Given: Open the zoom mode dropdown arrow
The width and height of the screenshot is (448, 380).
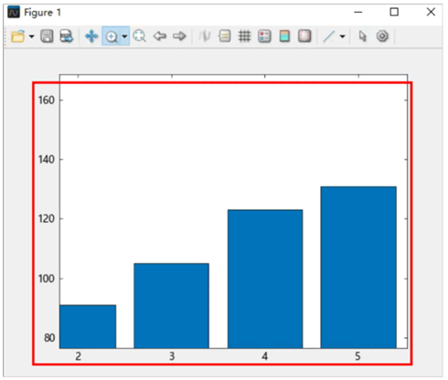Looking at the screenshot, I should 124,37.
